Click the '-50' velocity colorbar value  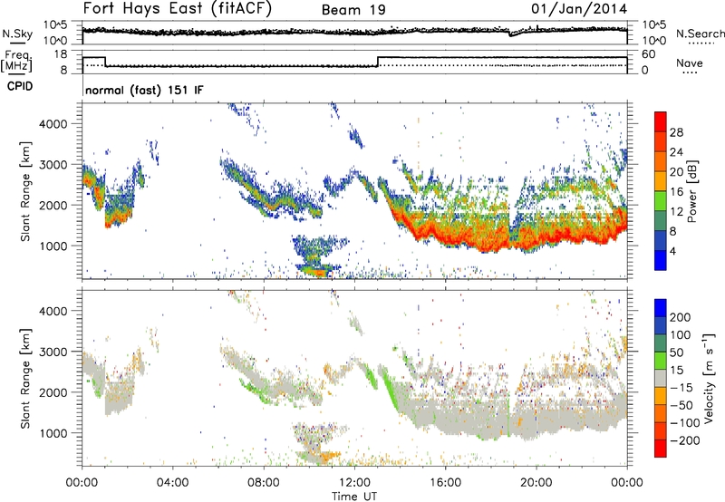[681, 405]
